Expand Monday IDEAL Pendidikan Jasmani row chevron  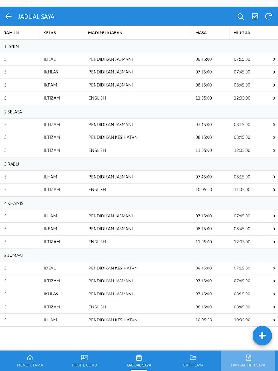(x=274, y=59)
